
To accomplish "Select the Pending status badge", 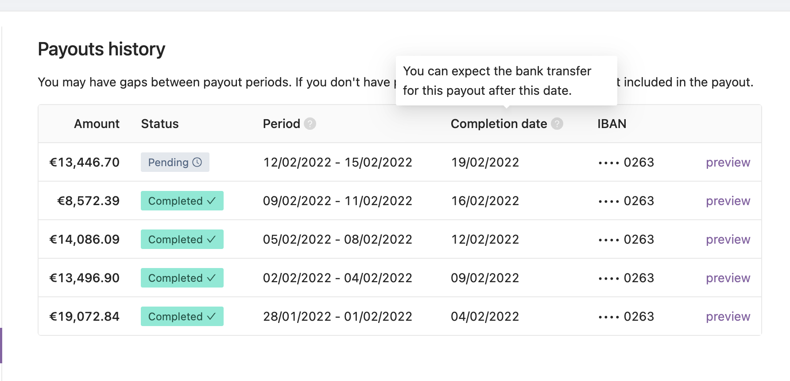I will pyautogui.click(x=175, y=162).
